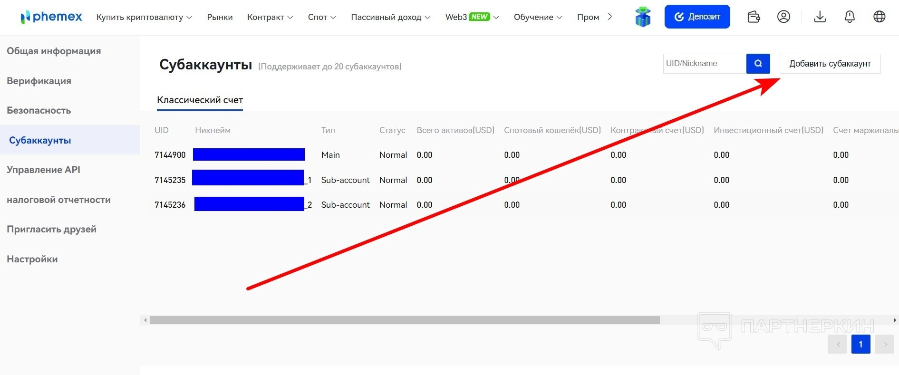Viewport: 899px width, 375px height.
Task: Show more navigation items with right arrow
Action: coord(610,17)
